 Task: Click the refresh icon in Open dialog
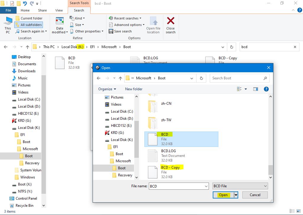tap(201, 78)
